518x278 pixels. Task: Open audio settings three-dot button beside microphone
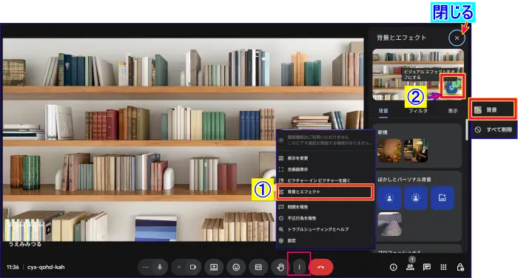tap(145, 267)
